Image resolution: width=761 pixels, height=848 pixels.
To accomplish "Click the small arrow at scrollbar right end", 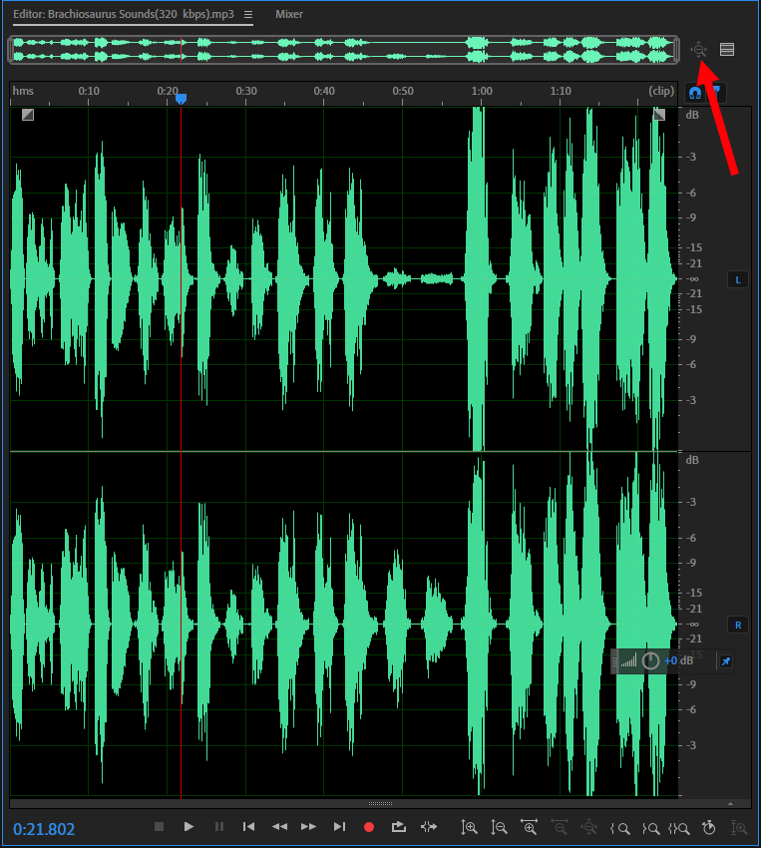I will [731, 804].
